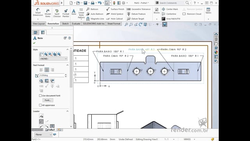Run the Spell Checker
250x141 pixels.
pyautogui.click(x=57, y=13)
